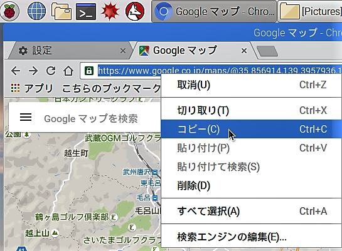Viewport: 342px width, 251px height.
Task: Open the Wolfram wolf icon
Action: click(x=135, y=11)
